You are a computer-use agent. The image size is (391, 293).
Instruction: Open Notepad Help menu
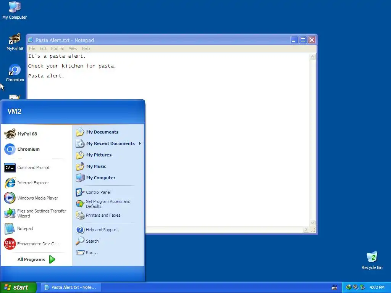click(86, 48)
